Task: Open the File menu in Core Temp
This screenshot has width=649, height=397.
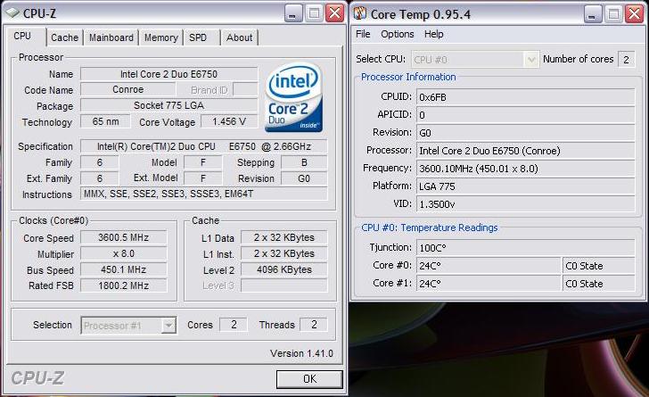Action: (363, 34)
